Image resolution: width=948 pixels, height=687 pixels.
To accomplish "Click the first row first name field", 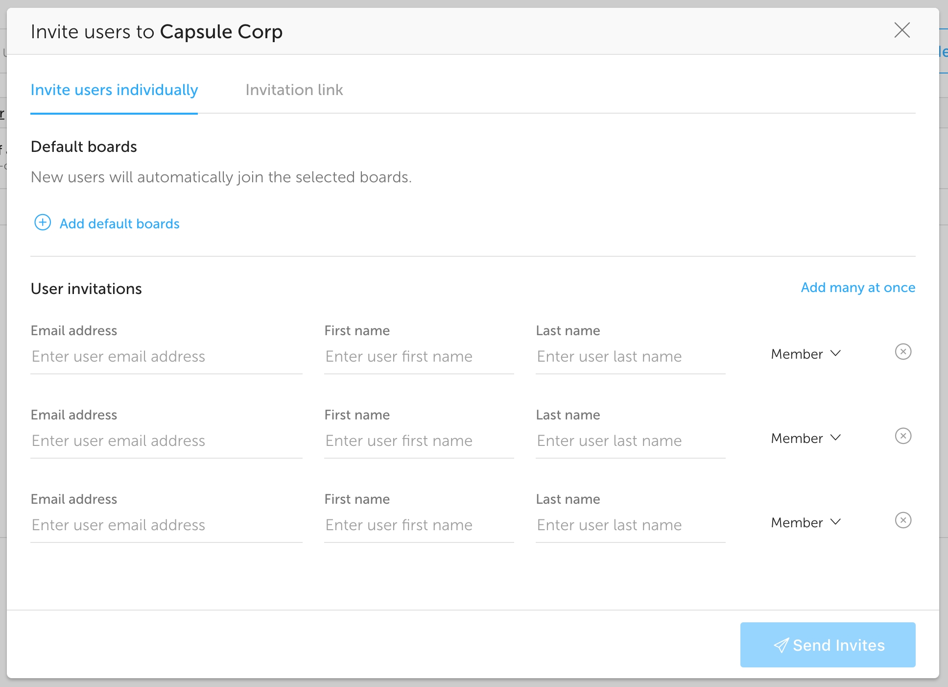I will 419,357.
